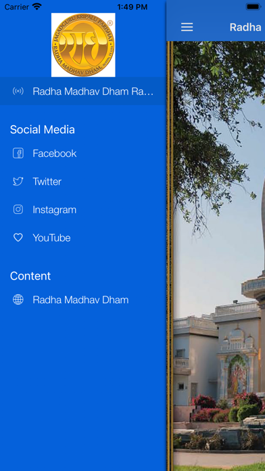Open the Instagram menu entry
Viewport: 265px width, 471px height.
tap(83, 209)
